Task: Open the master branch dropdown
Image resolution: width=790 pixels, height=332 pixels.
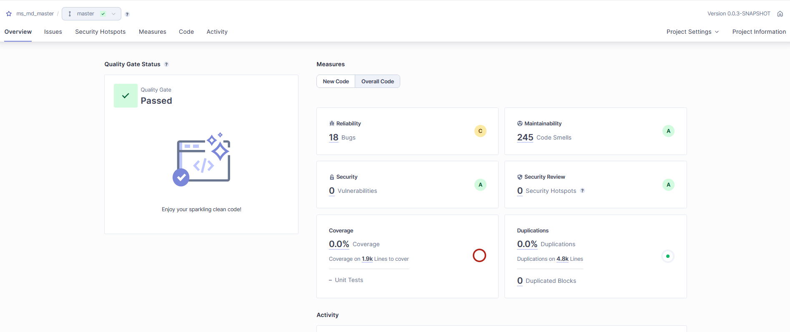Action: click(x=91, y=14)
